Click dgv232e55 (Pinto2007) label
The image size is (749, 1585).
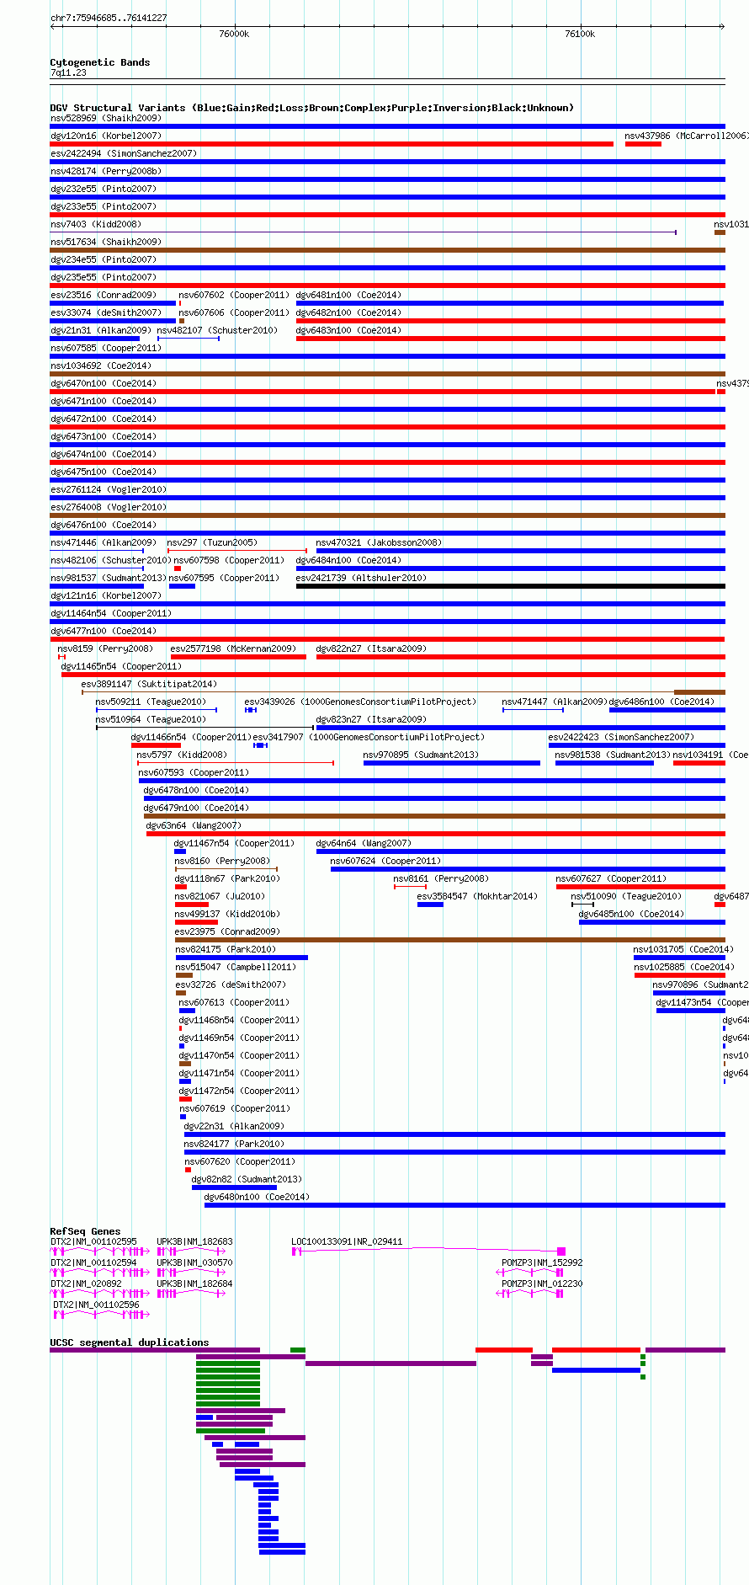click(x=103, y=189)
